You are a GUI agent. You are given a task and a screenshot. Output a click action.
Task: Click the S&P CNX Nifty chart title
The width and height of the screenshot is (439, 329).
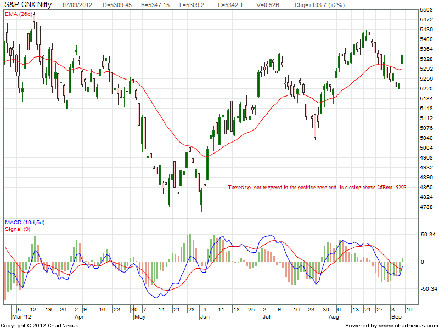point(28,4)
